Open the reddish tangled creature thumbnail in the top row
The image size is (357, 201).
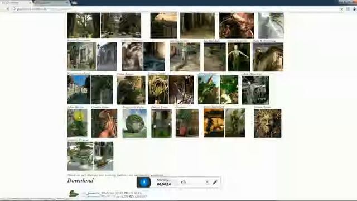[237, 25]
